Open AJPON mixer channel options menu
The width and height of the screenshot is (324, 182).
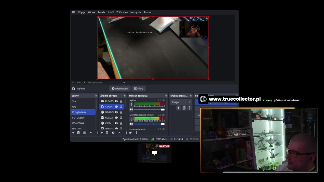tap(131, 104)
